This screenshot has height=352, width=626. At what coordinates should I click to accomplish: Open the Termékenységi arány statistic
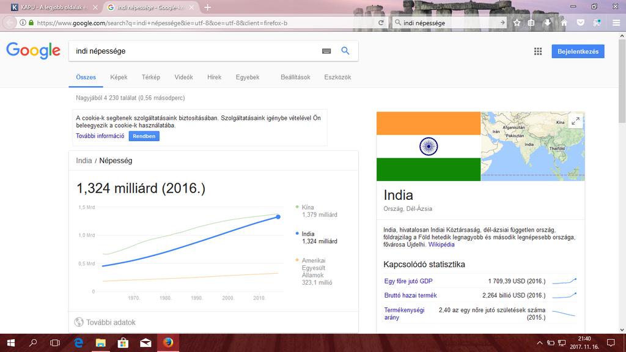pyautogui.click(x=404, y=313)
